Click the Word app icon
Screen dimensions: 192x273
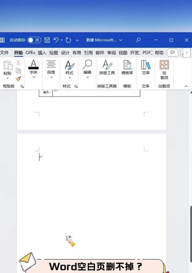click(2, 40)
